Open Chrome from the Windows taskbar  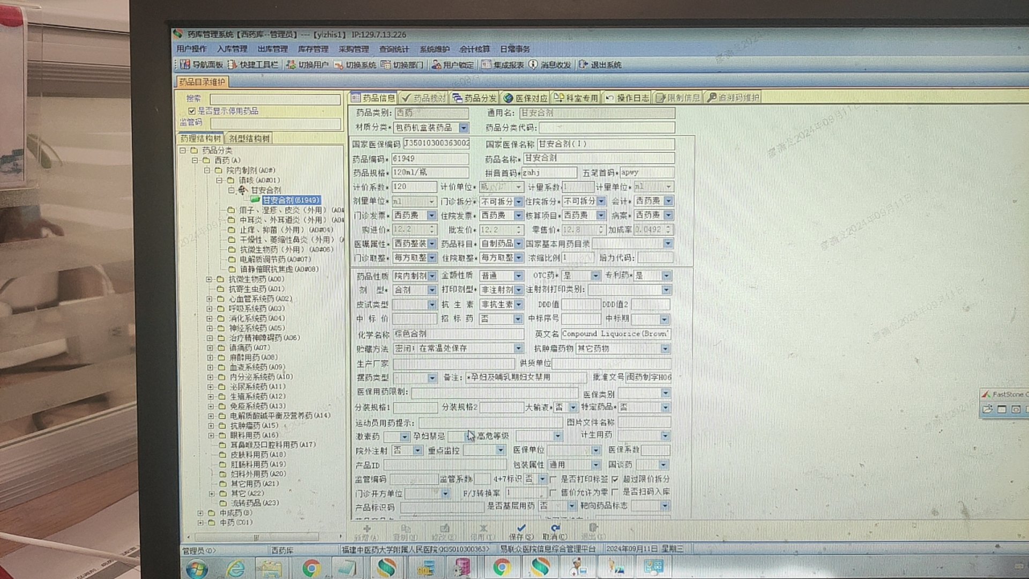(x=311, y=567)
